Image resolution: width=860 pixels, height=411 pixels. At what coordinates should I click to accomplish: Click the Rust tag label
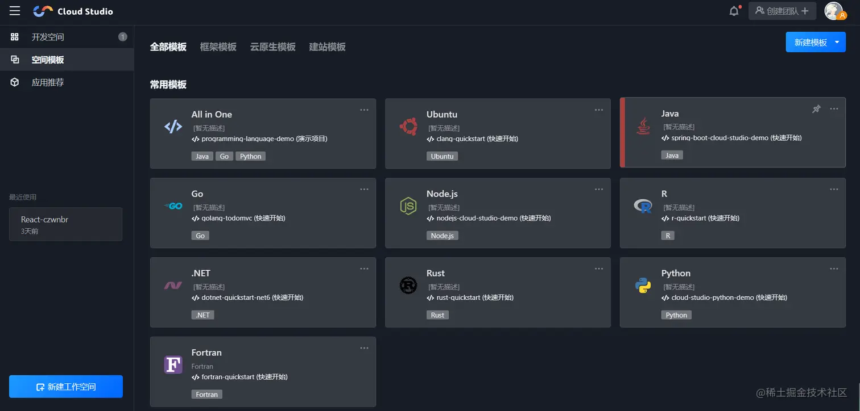tap(437, 315)
